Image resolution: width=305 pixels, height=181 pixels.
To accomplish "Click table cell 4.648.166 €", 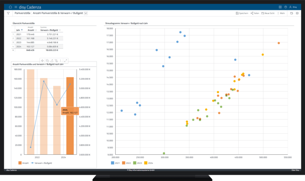I will click(52, 42).
